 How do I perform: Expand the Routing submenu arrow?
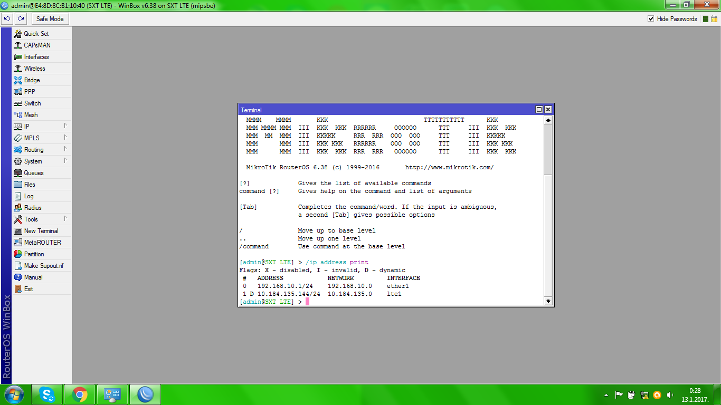(x=65, y=150)
